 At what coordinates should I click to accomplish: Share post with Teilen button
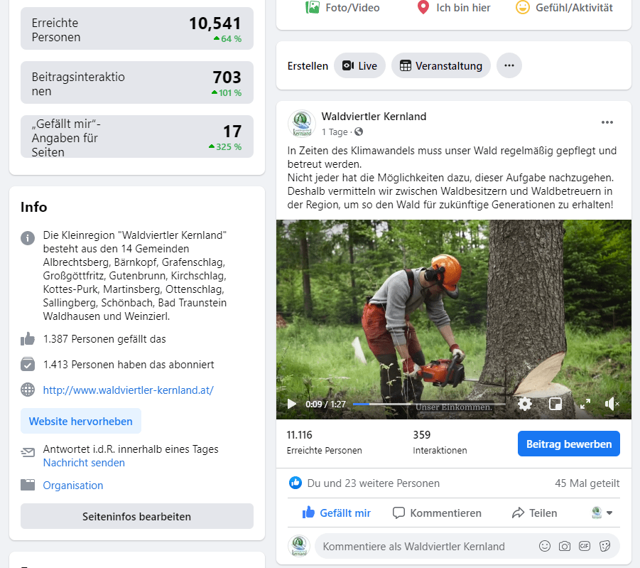pyautogui.click(x=534, y=513)
